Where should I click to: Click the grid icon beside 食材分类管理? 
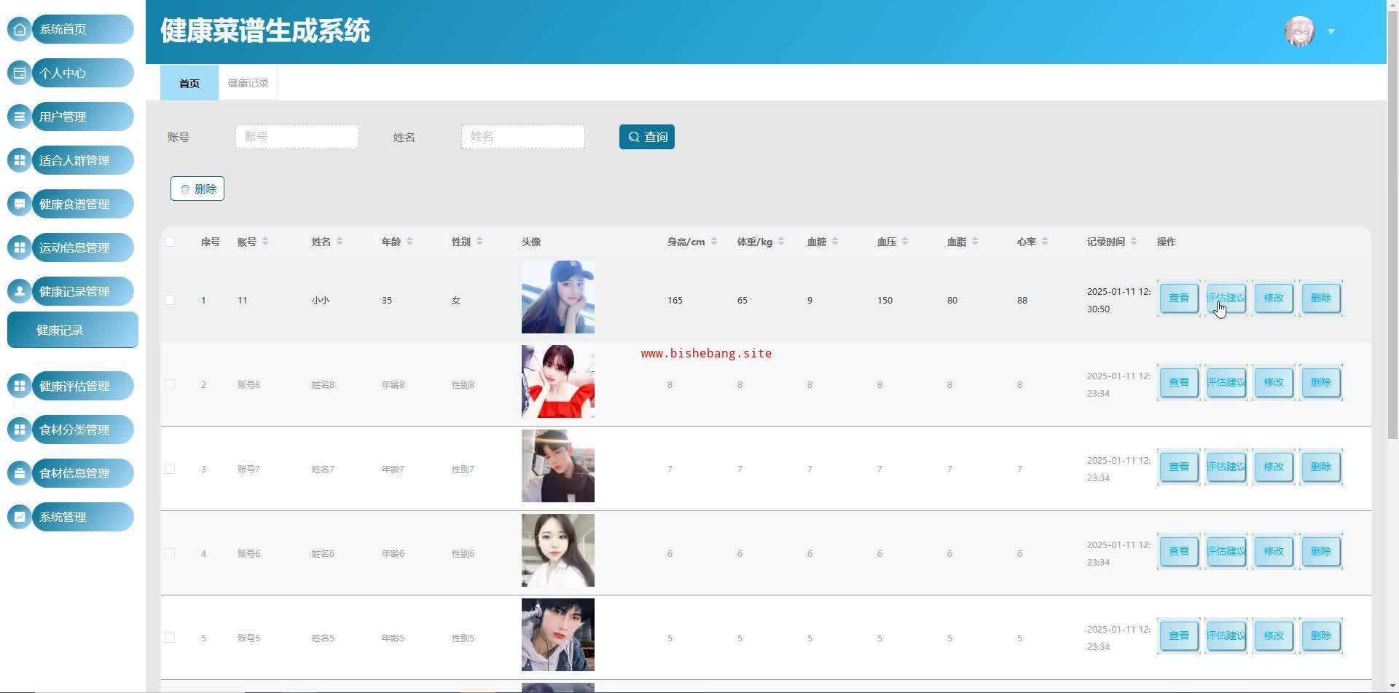[x=20, y=429]
